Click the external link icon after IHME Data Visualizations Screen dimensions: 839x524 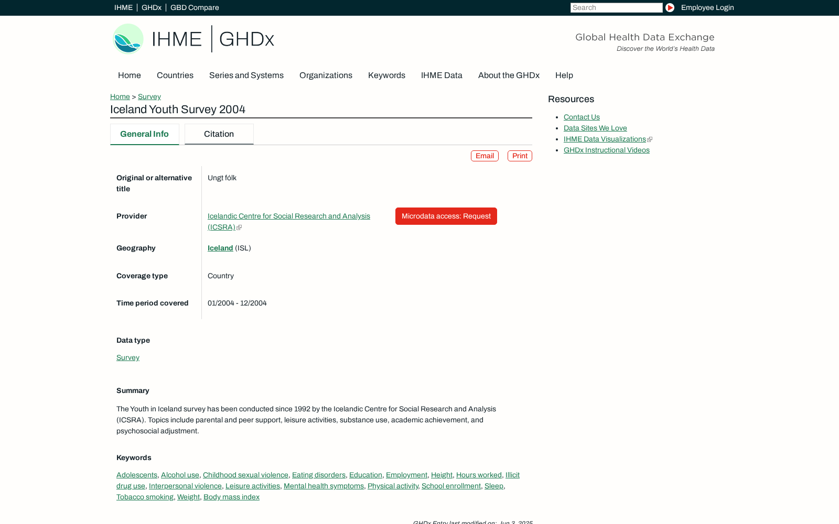[x=650, y=139]
